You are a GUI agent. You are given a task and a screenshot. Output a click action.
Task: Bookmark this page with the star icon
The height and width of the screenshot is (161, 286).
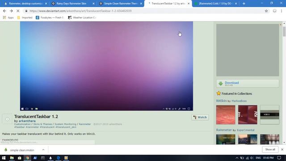(x=266, y=11)
